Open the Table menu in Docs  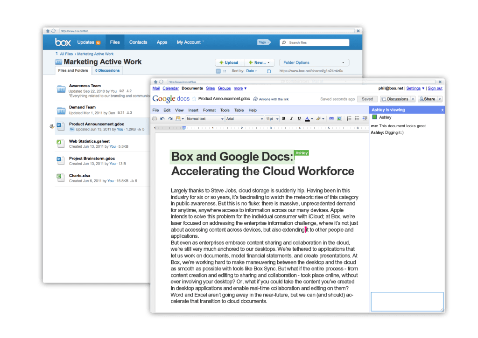(239, 110)
